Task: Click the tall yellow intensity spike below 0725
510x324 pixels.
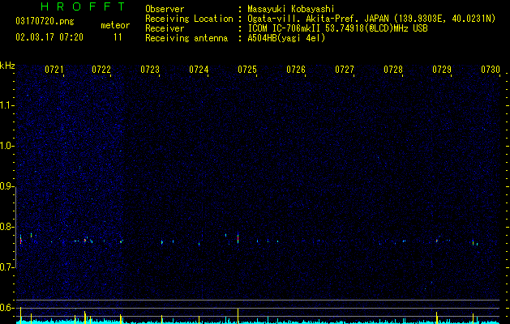Action: click(238, 316)
